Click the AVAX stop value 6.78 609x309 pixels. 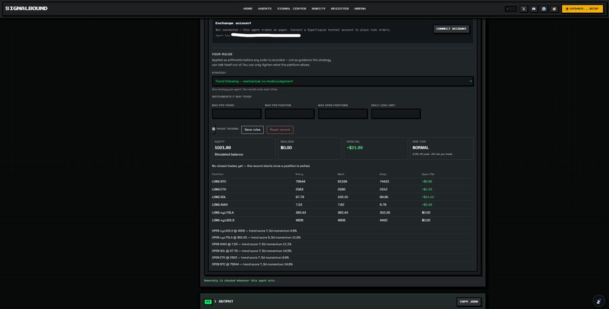383,205
